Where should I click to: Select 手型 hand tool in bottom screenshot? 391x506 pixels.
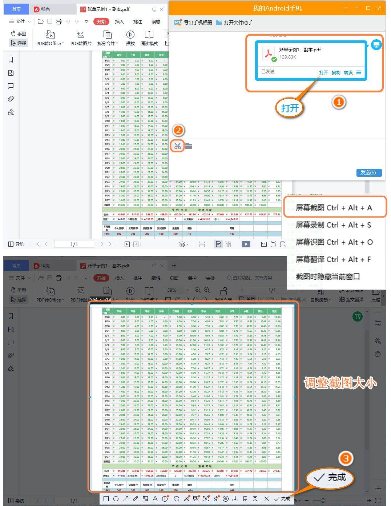(x=19, y=290)
